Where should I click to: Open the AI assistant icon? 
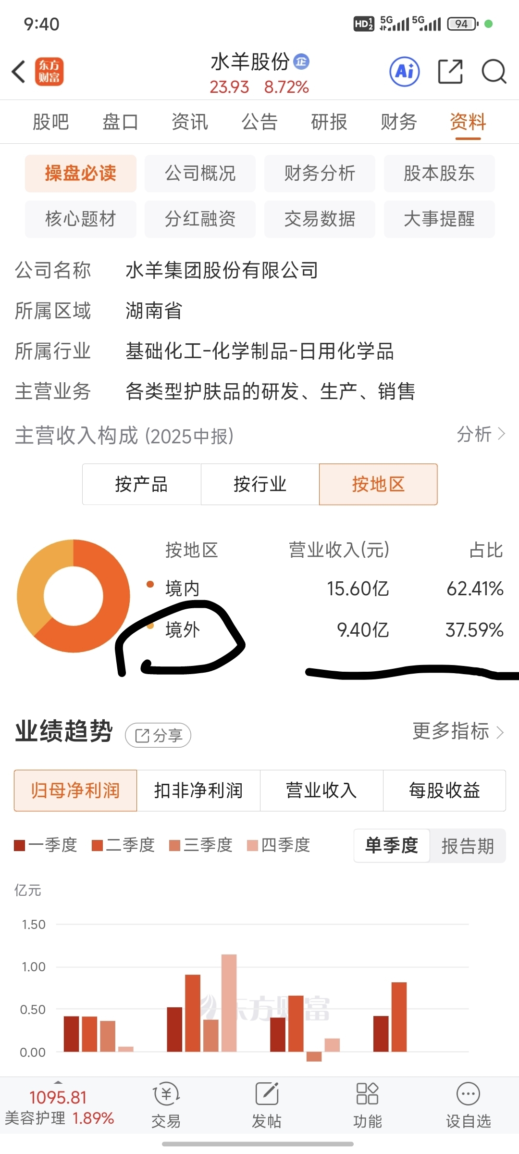pos(404,72)
